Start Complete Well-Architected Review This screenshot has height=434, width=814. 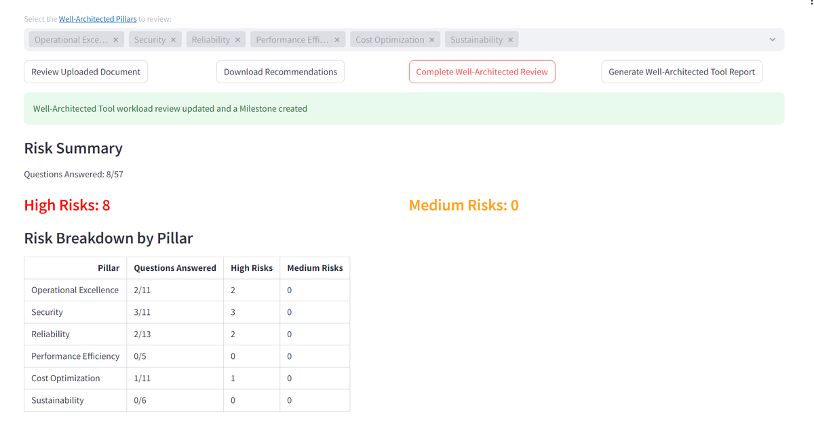tap(482, 72)
